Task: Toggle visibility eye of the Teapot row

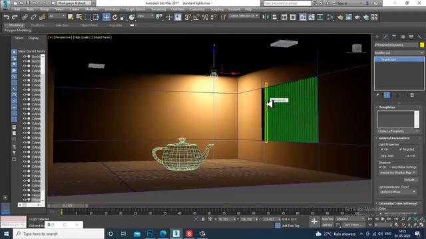Action: [25, 195]
